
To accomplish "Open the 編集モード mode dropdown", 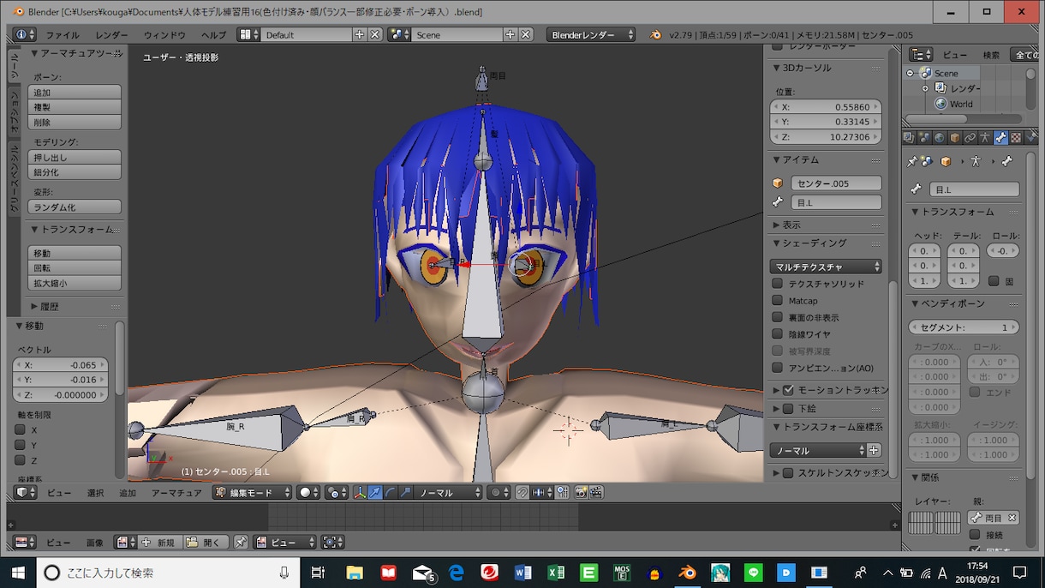I will click(x=253, y=492).
